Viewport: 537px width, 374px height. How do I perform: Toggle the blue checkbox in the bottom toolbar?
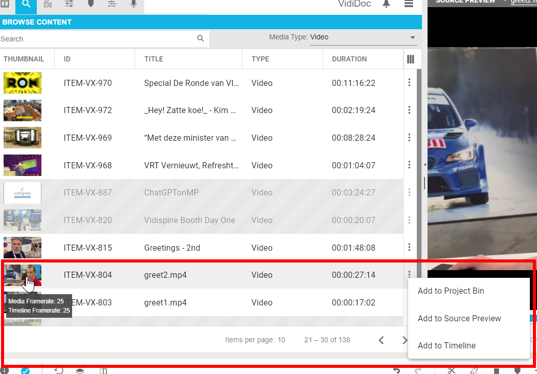coord(26,370)
